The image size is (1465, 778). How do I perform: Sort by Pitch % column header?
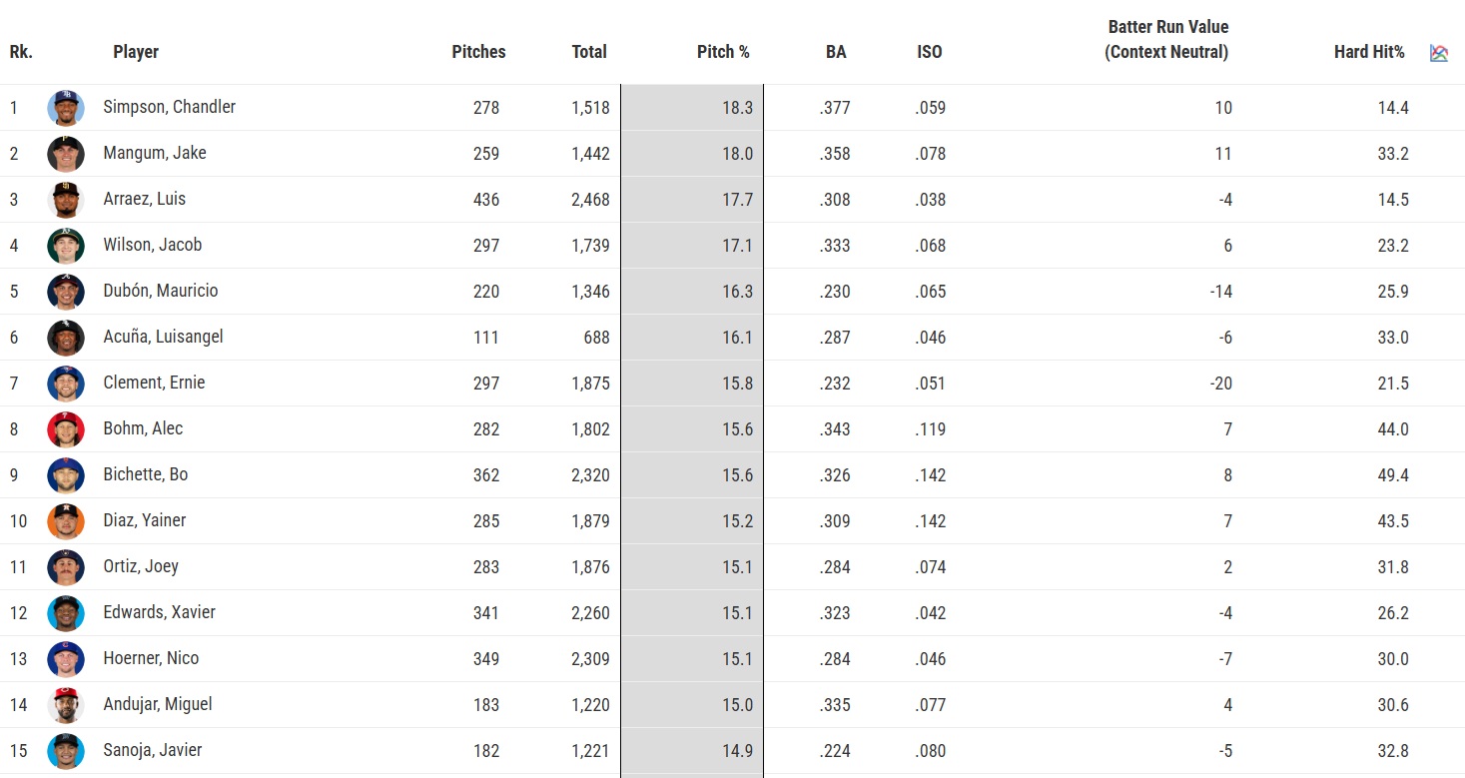tap(723, 52)
